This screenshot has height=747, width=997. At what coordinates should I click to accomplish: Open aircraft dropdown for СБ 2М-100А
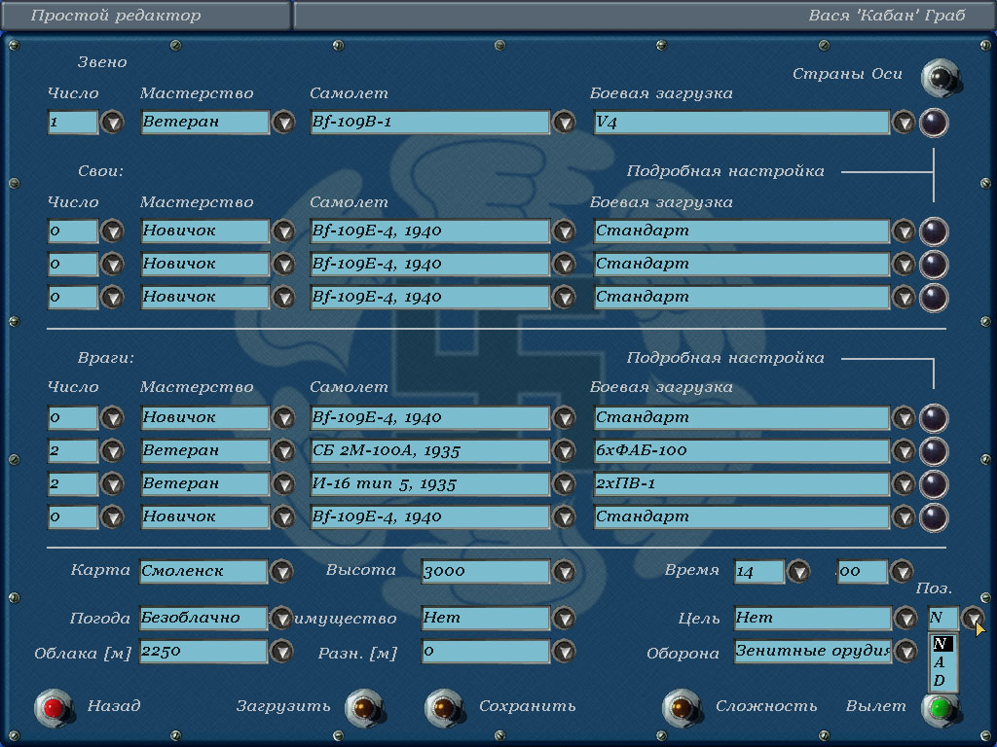[x=564, y=451]
